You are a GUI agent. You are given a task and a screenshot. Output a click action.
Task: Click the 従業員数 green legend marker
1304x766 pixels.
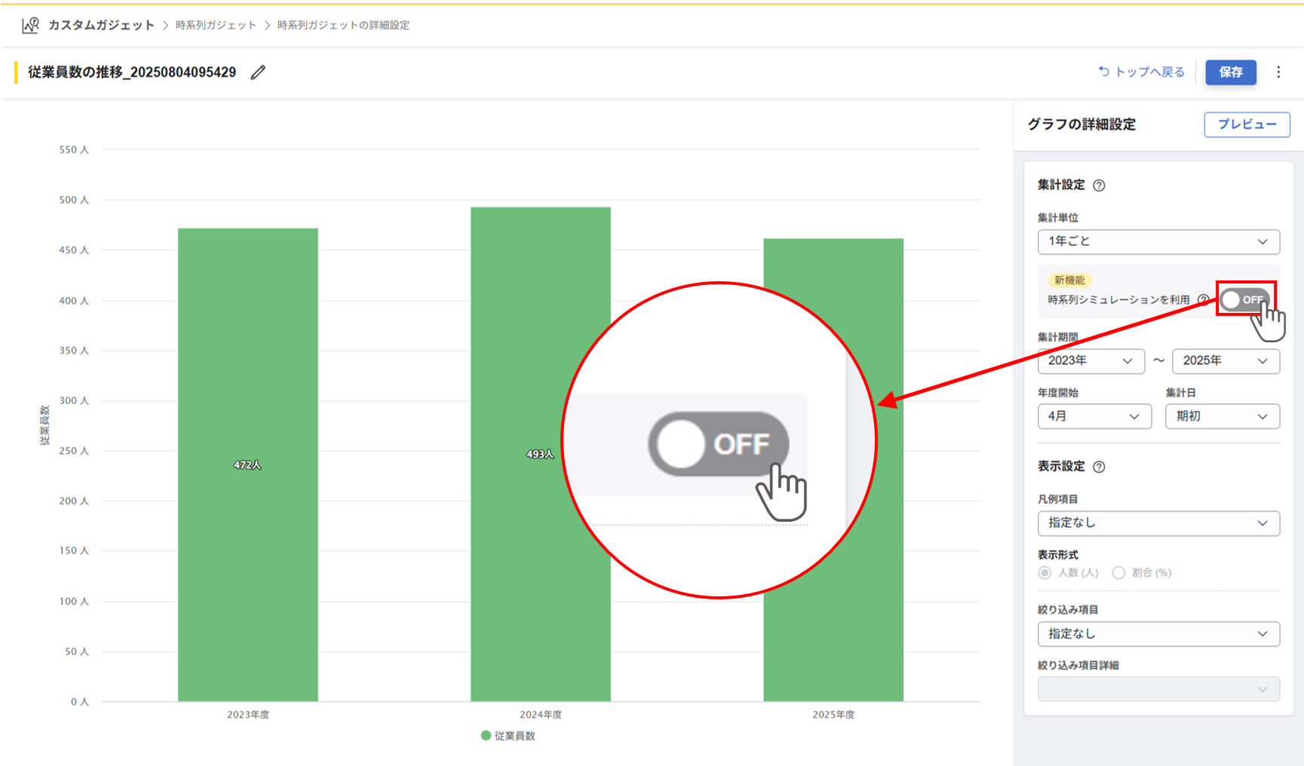(x=486, y=736)
